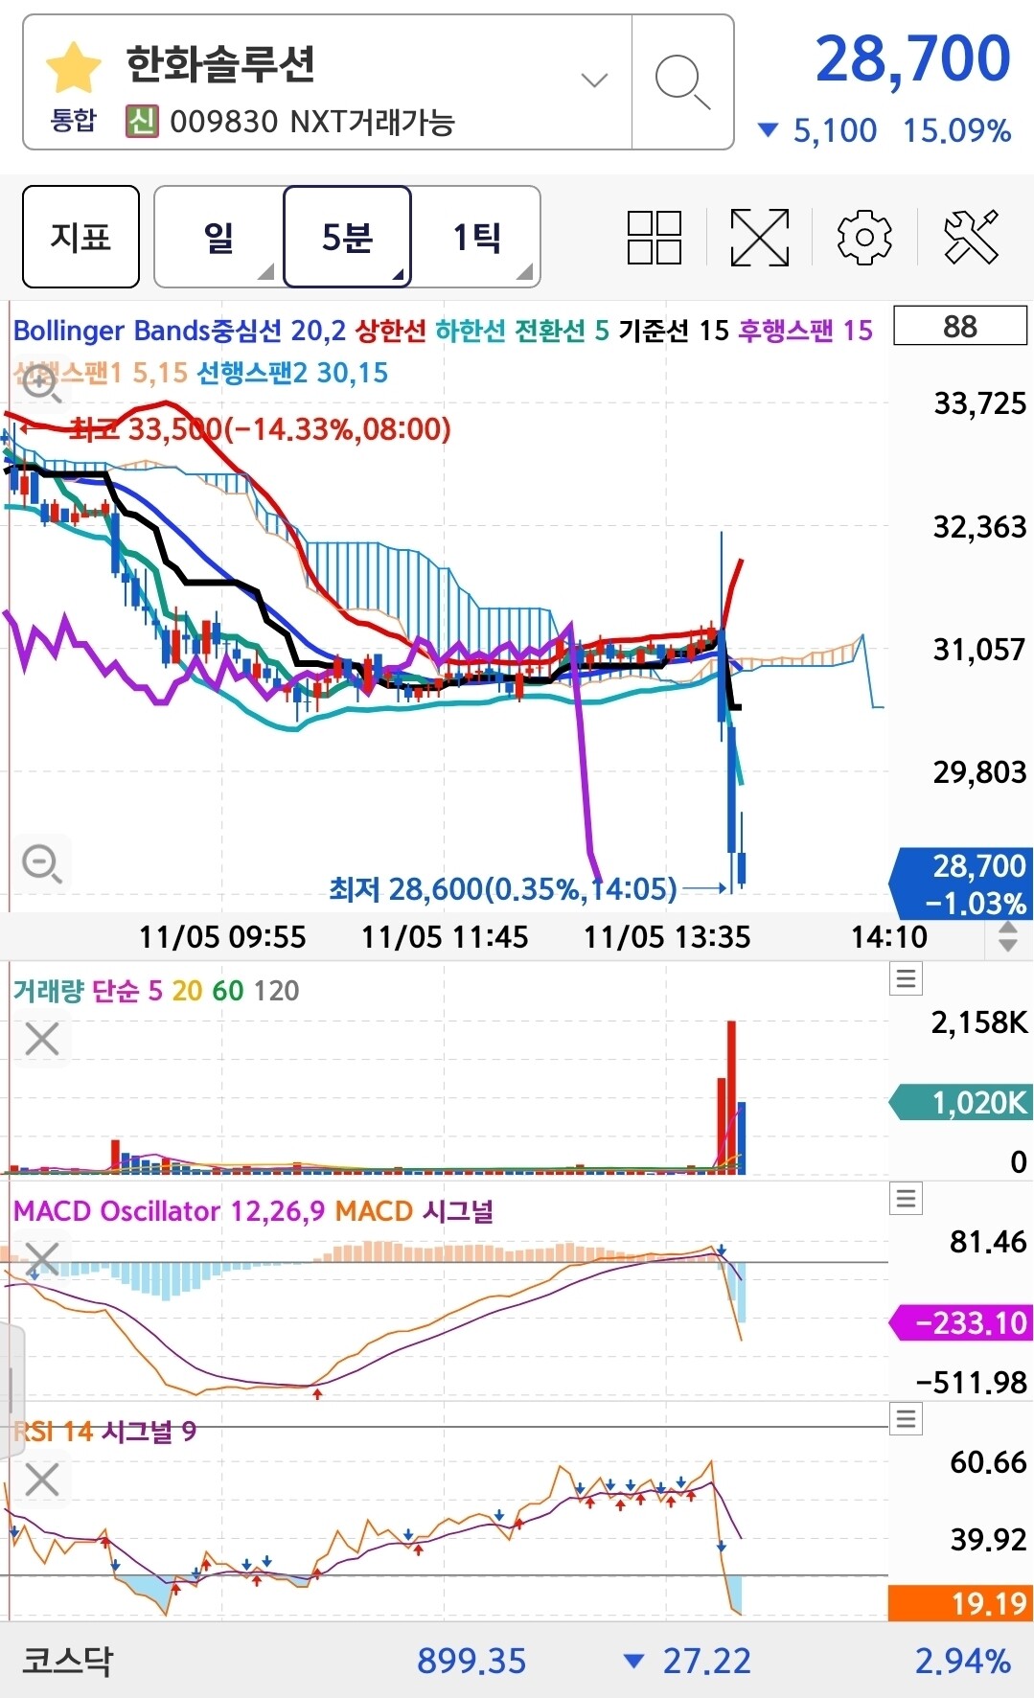Select the 일 daily chart tab
Viewport: 1034px width, 1698px height.
tap(218, 237)
